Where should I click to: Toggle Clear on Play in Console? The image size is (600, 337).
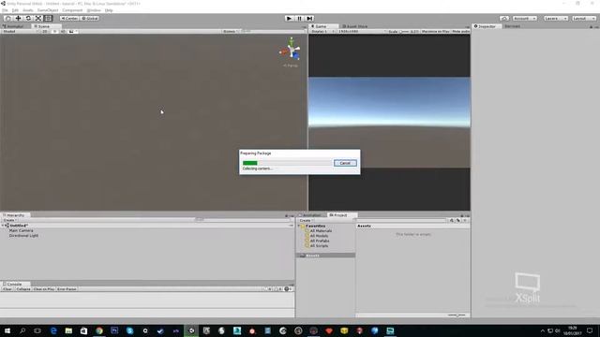[44, 289]
